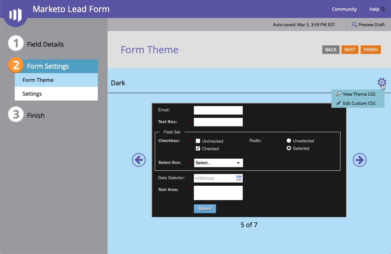Image resolution: width=391 pixels, height=254 pixels.
Task: Open the Date Selector calendar icon
Action: [239, 178]
